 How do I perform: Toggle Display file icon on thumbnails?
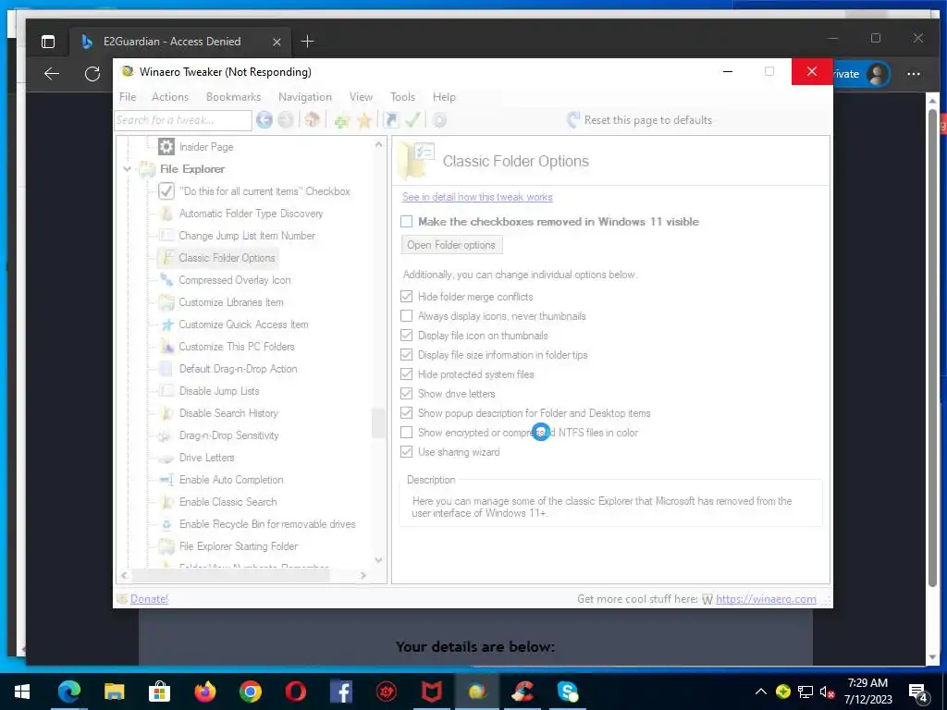tap(407, 335)
